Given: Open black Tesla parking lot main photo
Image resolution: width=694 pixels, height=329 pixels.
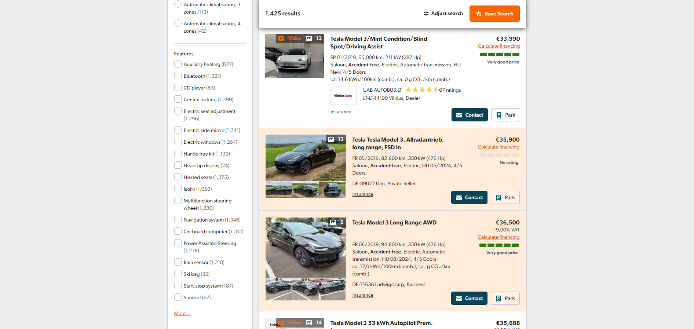Looking at the screenshot, I should pos(306,248).
